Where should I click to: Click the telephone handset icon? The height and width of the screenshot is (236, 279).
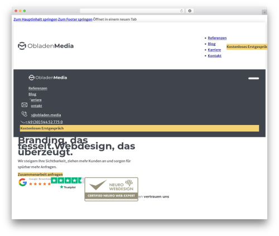[x=24, y=114]
